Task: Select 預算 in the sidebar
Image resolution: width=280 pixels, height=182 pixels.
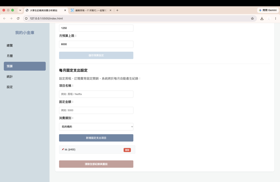Action: click(25, 66)
